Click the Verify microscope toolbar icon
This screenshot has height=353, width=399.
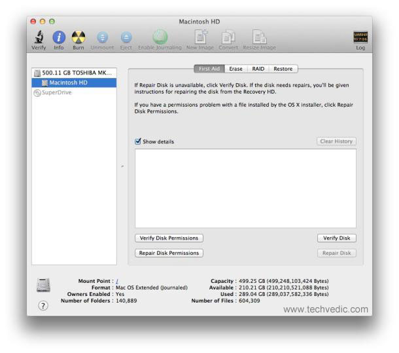pos(39,37)
